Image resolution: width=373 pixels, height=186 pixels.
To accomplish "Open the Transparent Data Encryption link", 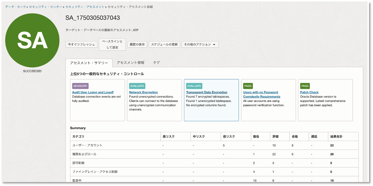I will [x=207, y=92].
